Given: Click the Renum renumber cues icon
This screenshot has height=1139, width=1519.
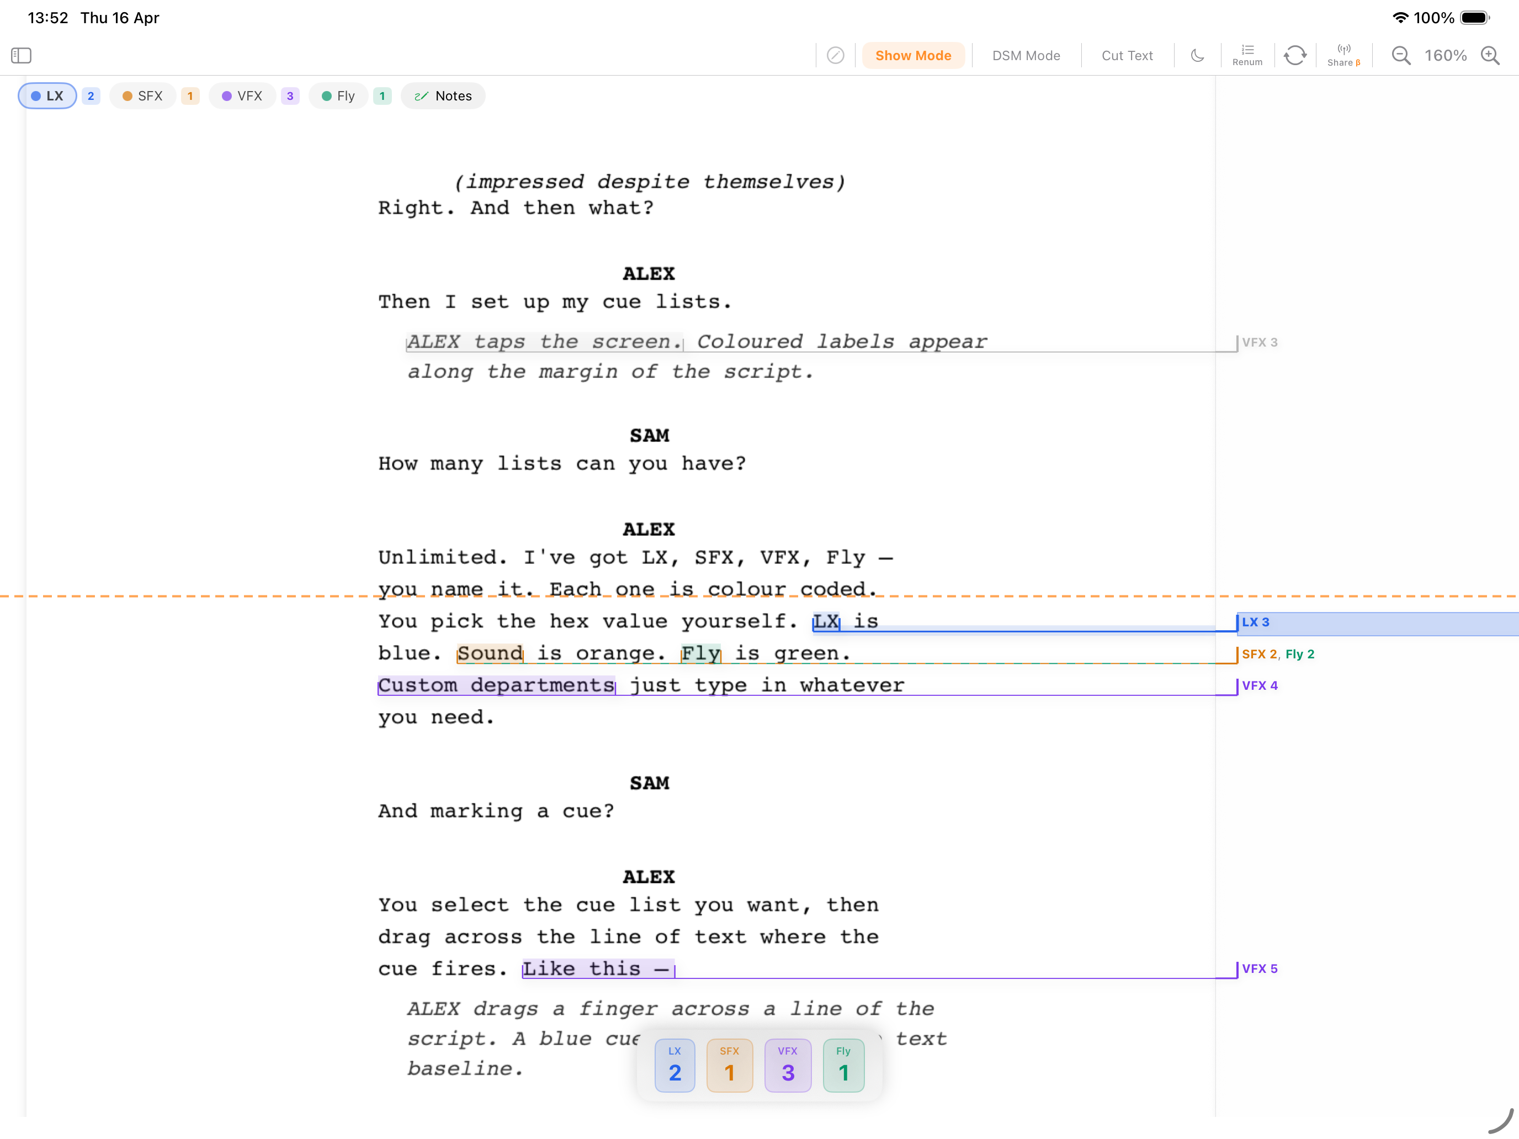Looking at the screenshot, I should tap(1247, 55).
